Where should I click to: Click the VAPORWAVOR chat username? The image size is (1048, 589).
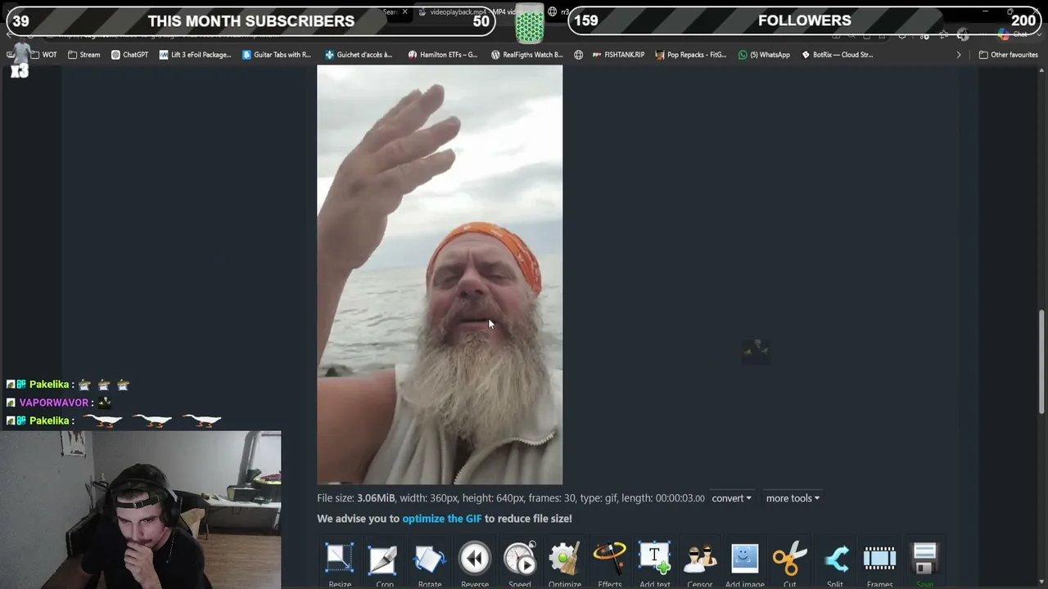coord(53,402)
